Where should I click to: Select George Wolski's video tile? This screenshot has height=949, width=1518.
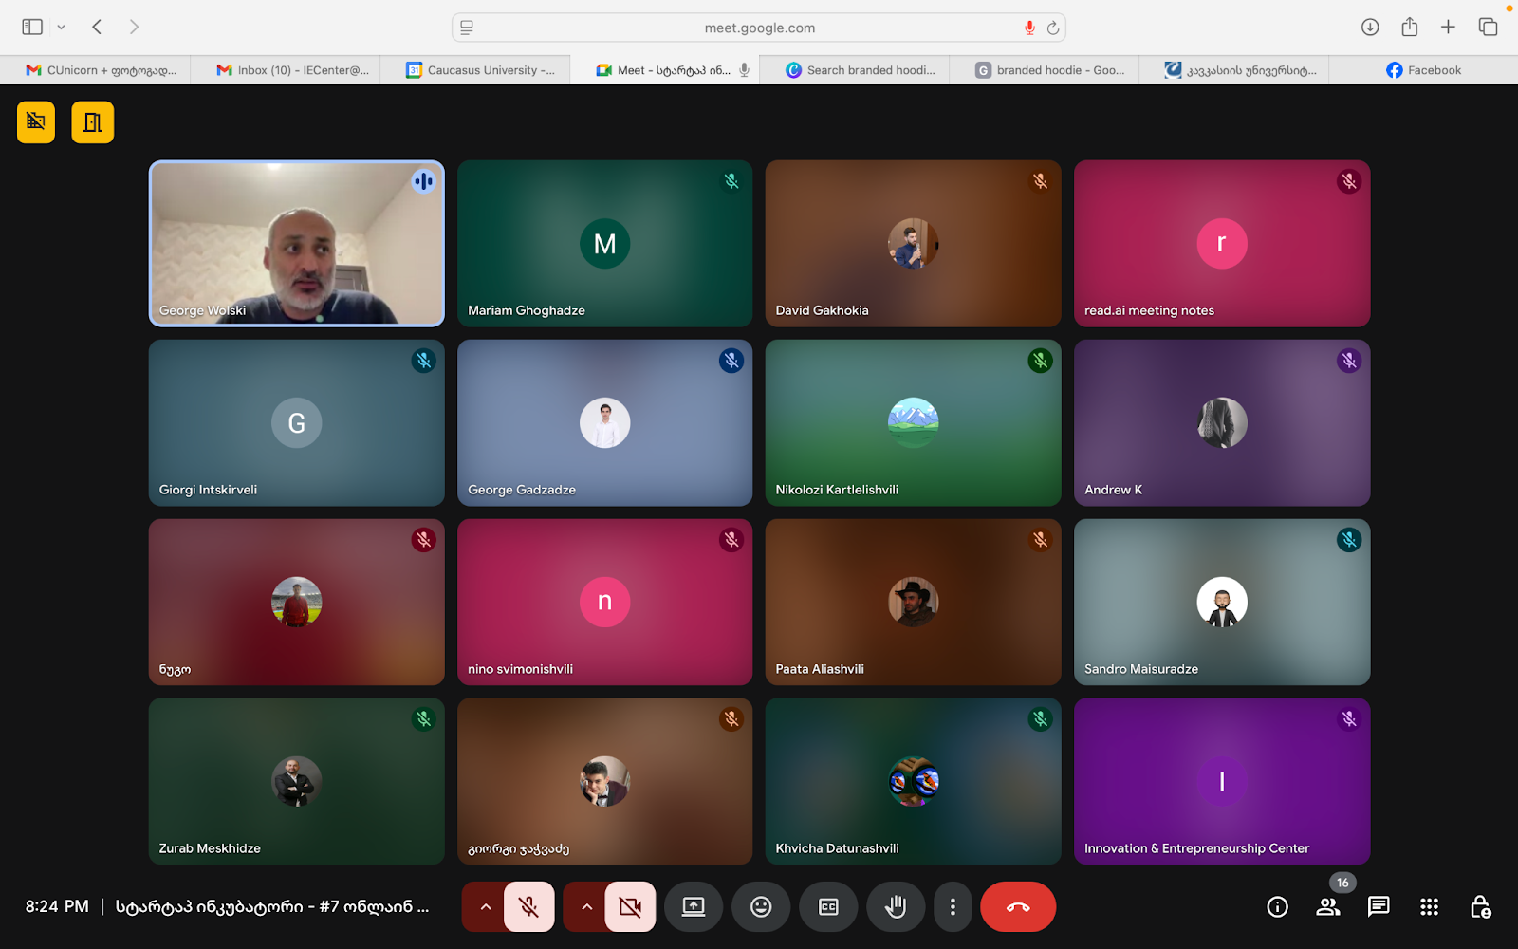coord(296,244)
